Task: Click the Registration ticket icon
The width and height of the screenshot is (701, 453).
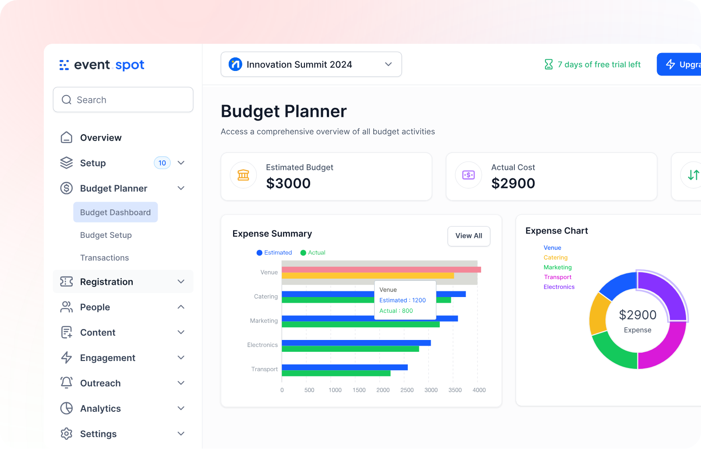Action: [x=66, y=282]
